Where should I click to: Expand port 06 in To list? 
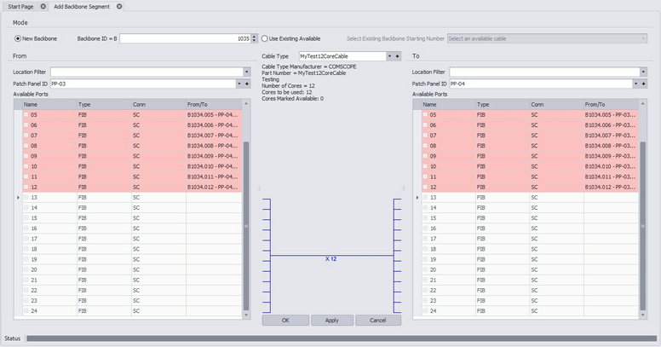[x=425, y=125]
